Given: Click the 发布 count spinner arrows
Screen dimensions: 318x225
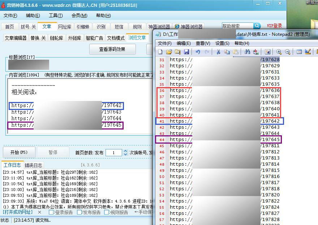Looking at the screenshot, I should 125,153.
